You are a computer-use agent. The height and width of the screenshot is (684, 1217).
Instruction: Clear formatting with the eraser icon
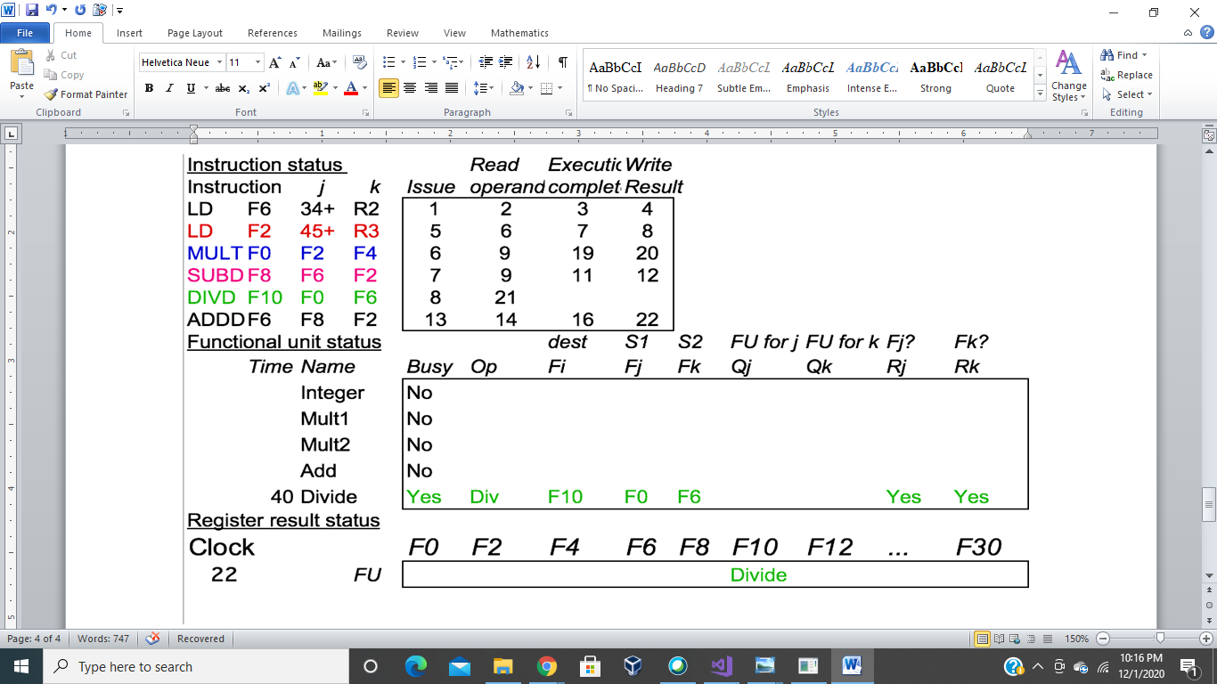pos(360,62)
